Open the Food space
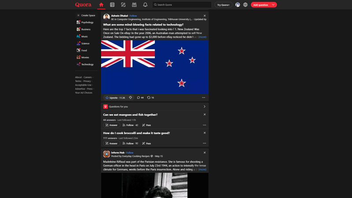 point(82,50)
